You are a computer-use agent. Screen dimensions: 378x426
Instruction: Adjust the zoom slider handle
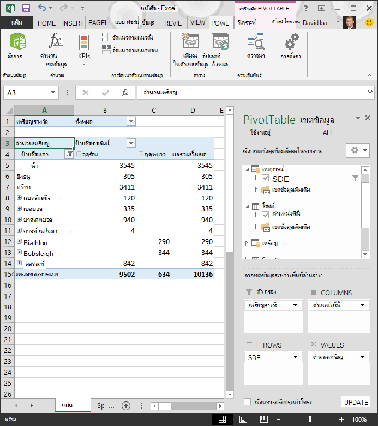click(310, 419)
